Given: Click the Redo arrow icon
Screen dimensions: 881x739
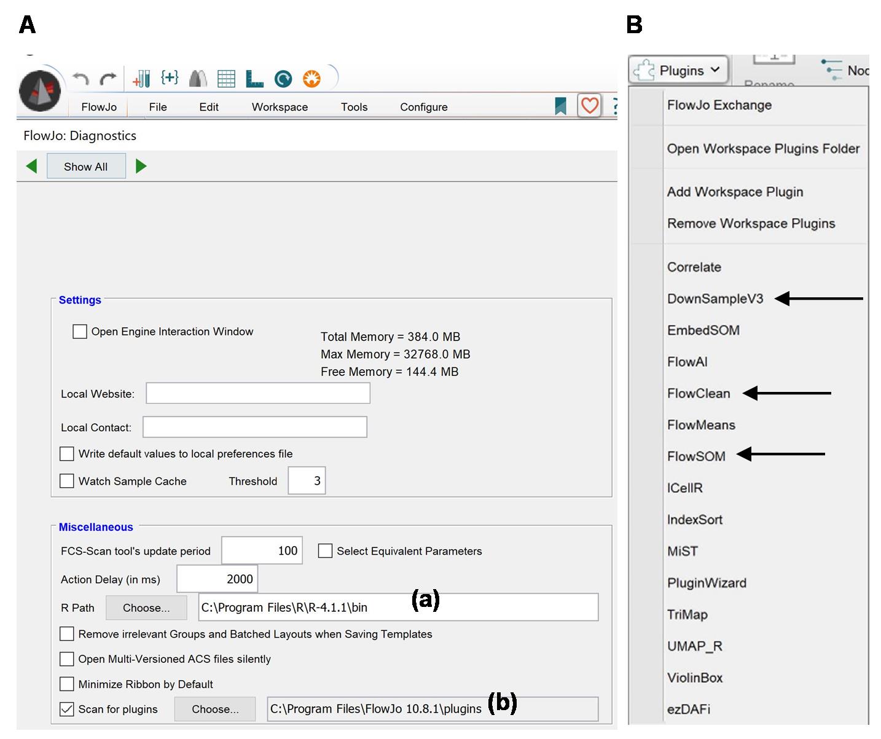Looking at the screenshot, I should 108,79.
